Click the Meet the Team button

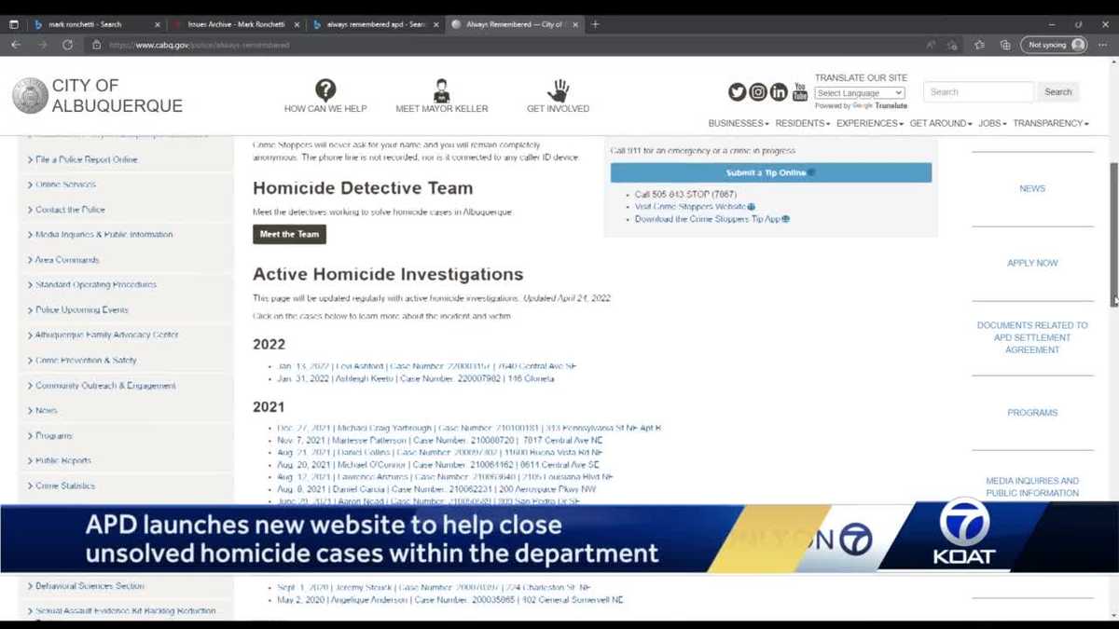[289, 234]
